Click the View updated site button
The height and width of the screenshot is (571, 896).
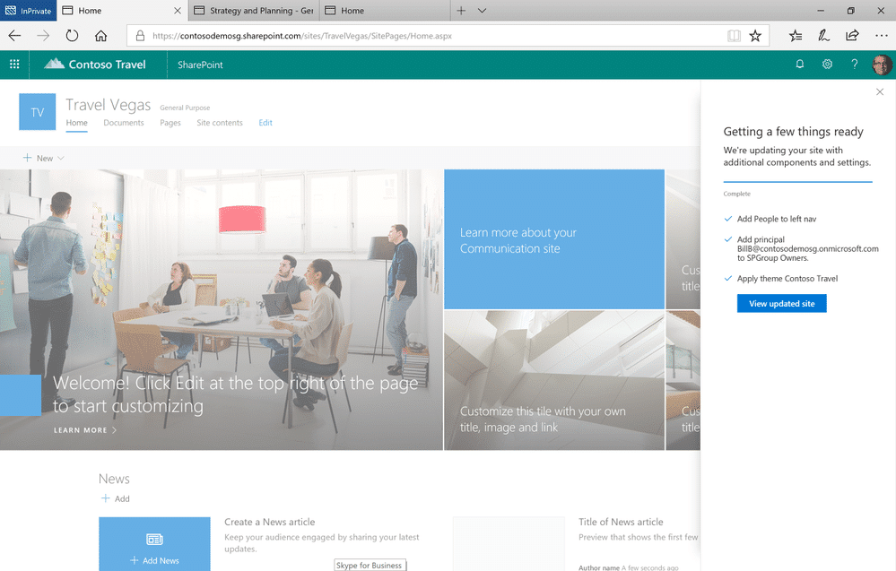click(x=781, y=303)
